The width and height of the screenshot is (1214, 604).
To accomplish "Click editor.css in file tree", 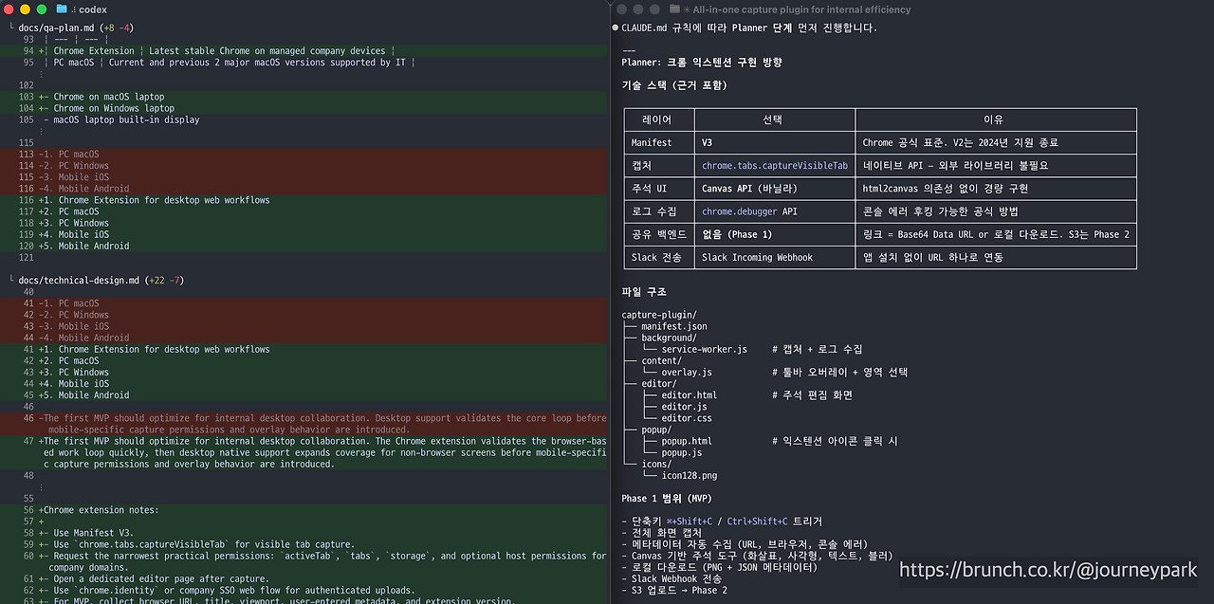I will 687,418.
